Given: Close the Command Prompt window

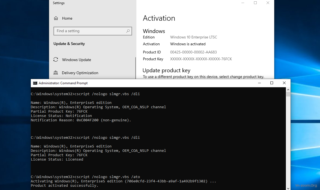Looking at the screenshot, I should pos(284,83).
